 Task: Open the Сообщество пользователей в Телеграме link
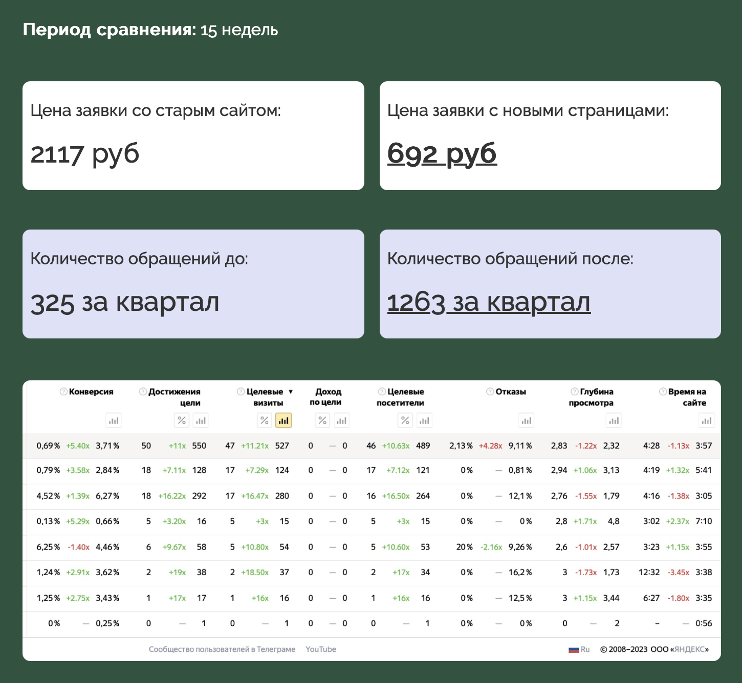click(x=222, y=649)
